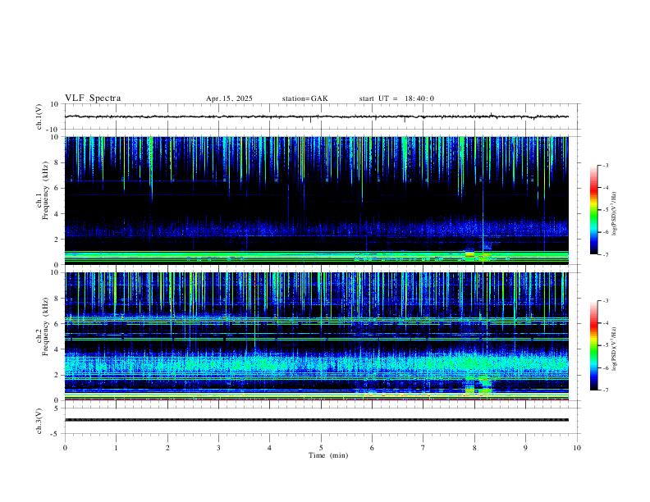The image size is (650, 502).
Task: Click the '-7' label on ch.2 color bar
Action: (x=606, y=390)
